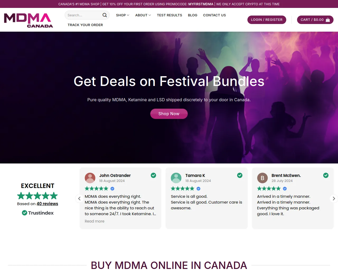Viewport: 338px width, 270px height.
Task: Expand the About dropdown menu
Action: [x=143, y=15]
